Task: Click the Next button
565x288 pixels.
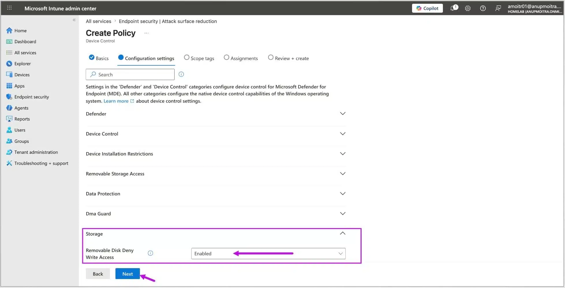Action: [128, 274]
